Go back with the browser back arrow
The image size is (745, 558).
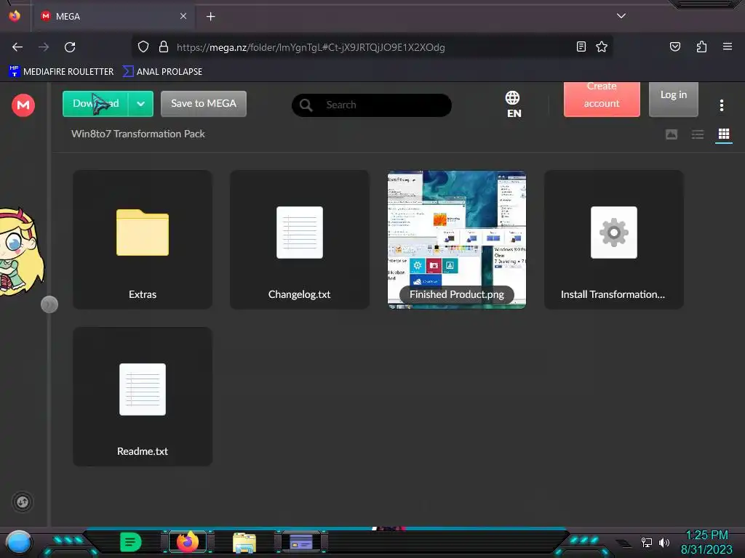[x=17, y=47]
